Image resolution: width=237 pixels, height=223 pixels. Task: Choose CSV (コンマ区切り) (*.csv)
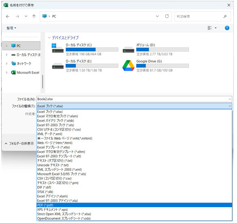coord(134,179)
